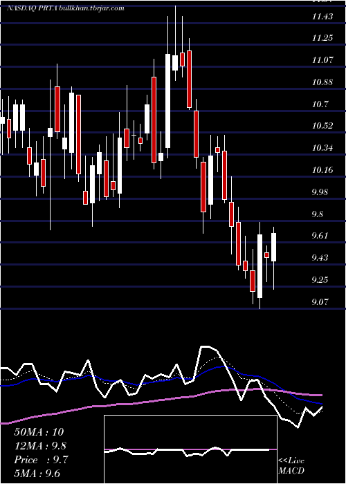Click the 10.88 price axis label

[x=322, y=82]
